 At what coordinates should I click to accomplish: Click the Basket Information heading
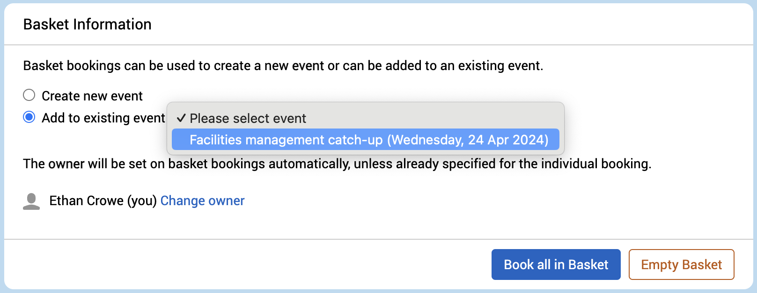coord(87,24)
